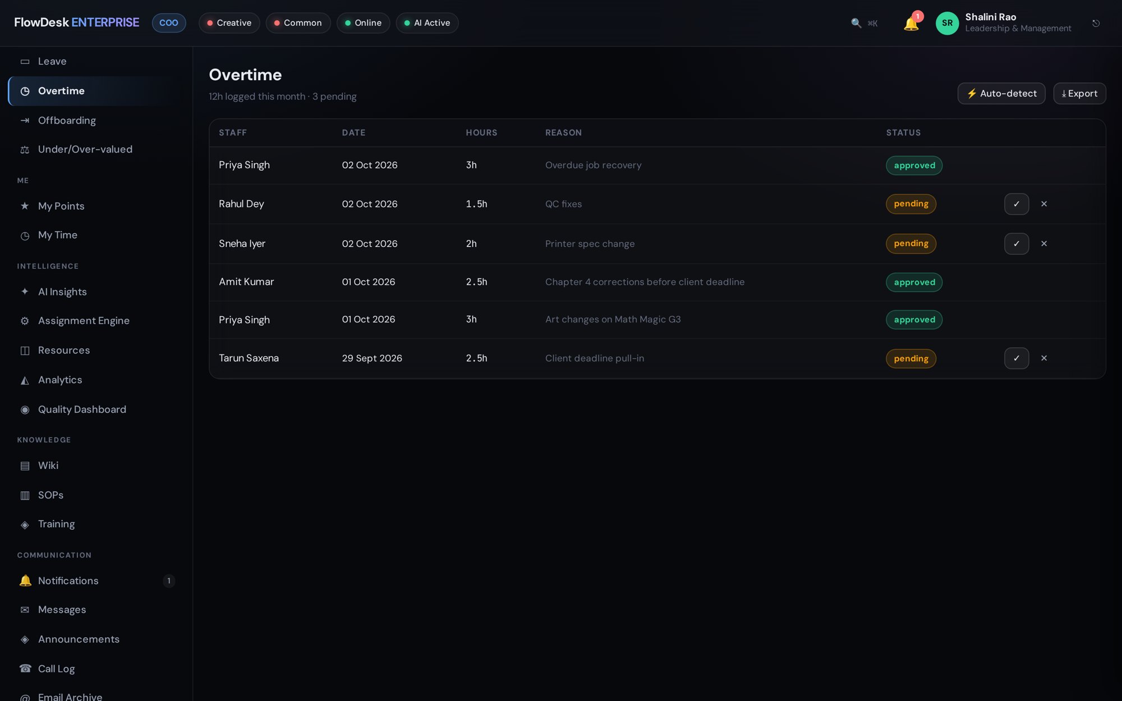Click the STATUS column header

tap(903, 133)
